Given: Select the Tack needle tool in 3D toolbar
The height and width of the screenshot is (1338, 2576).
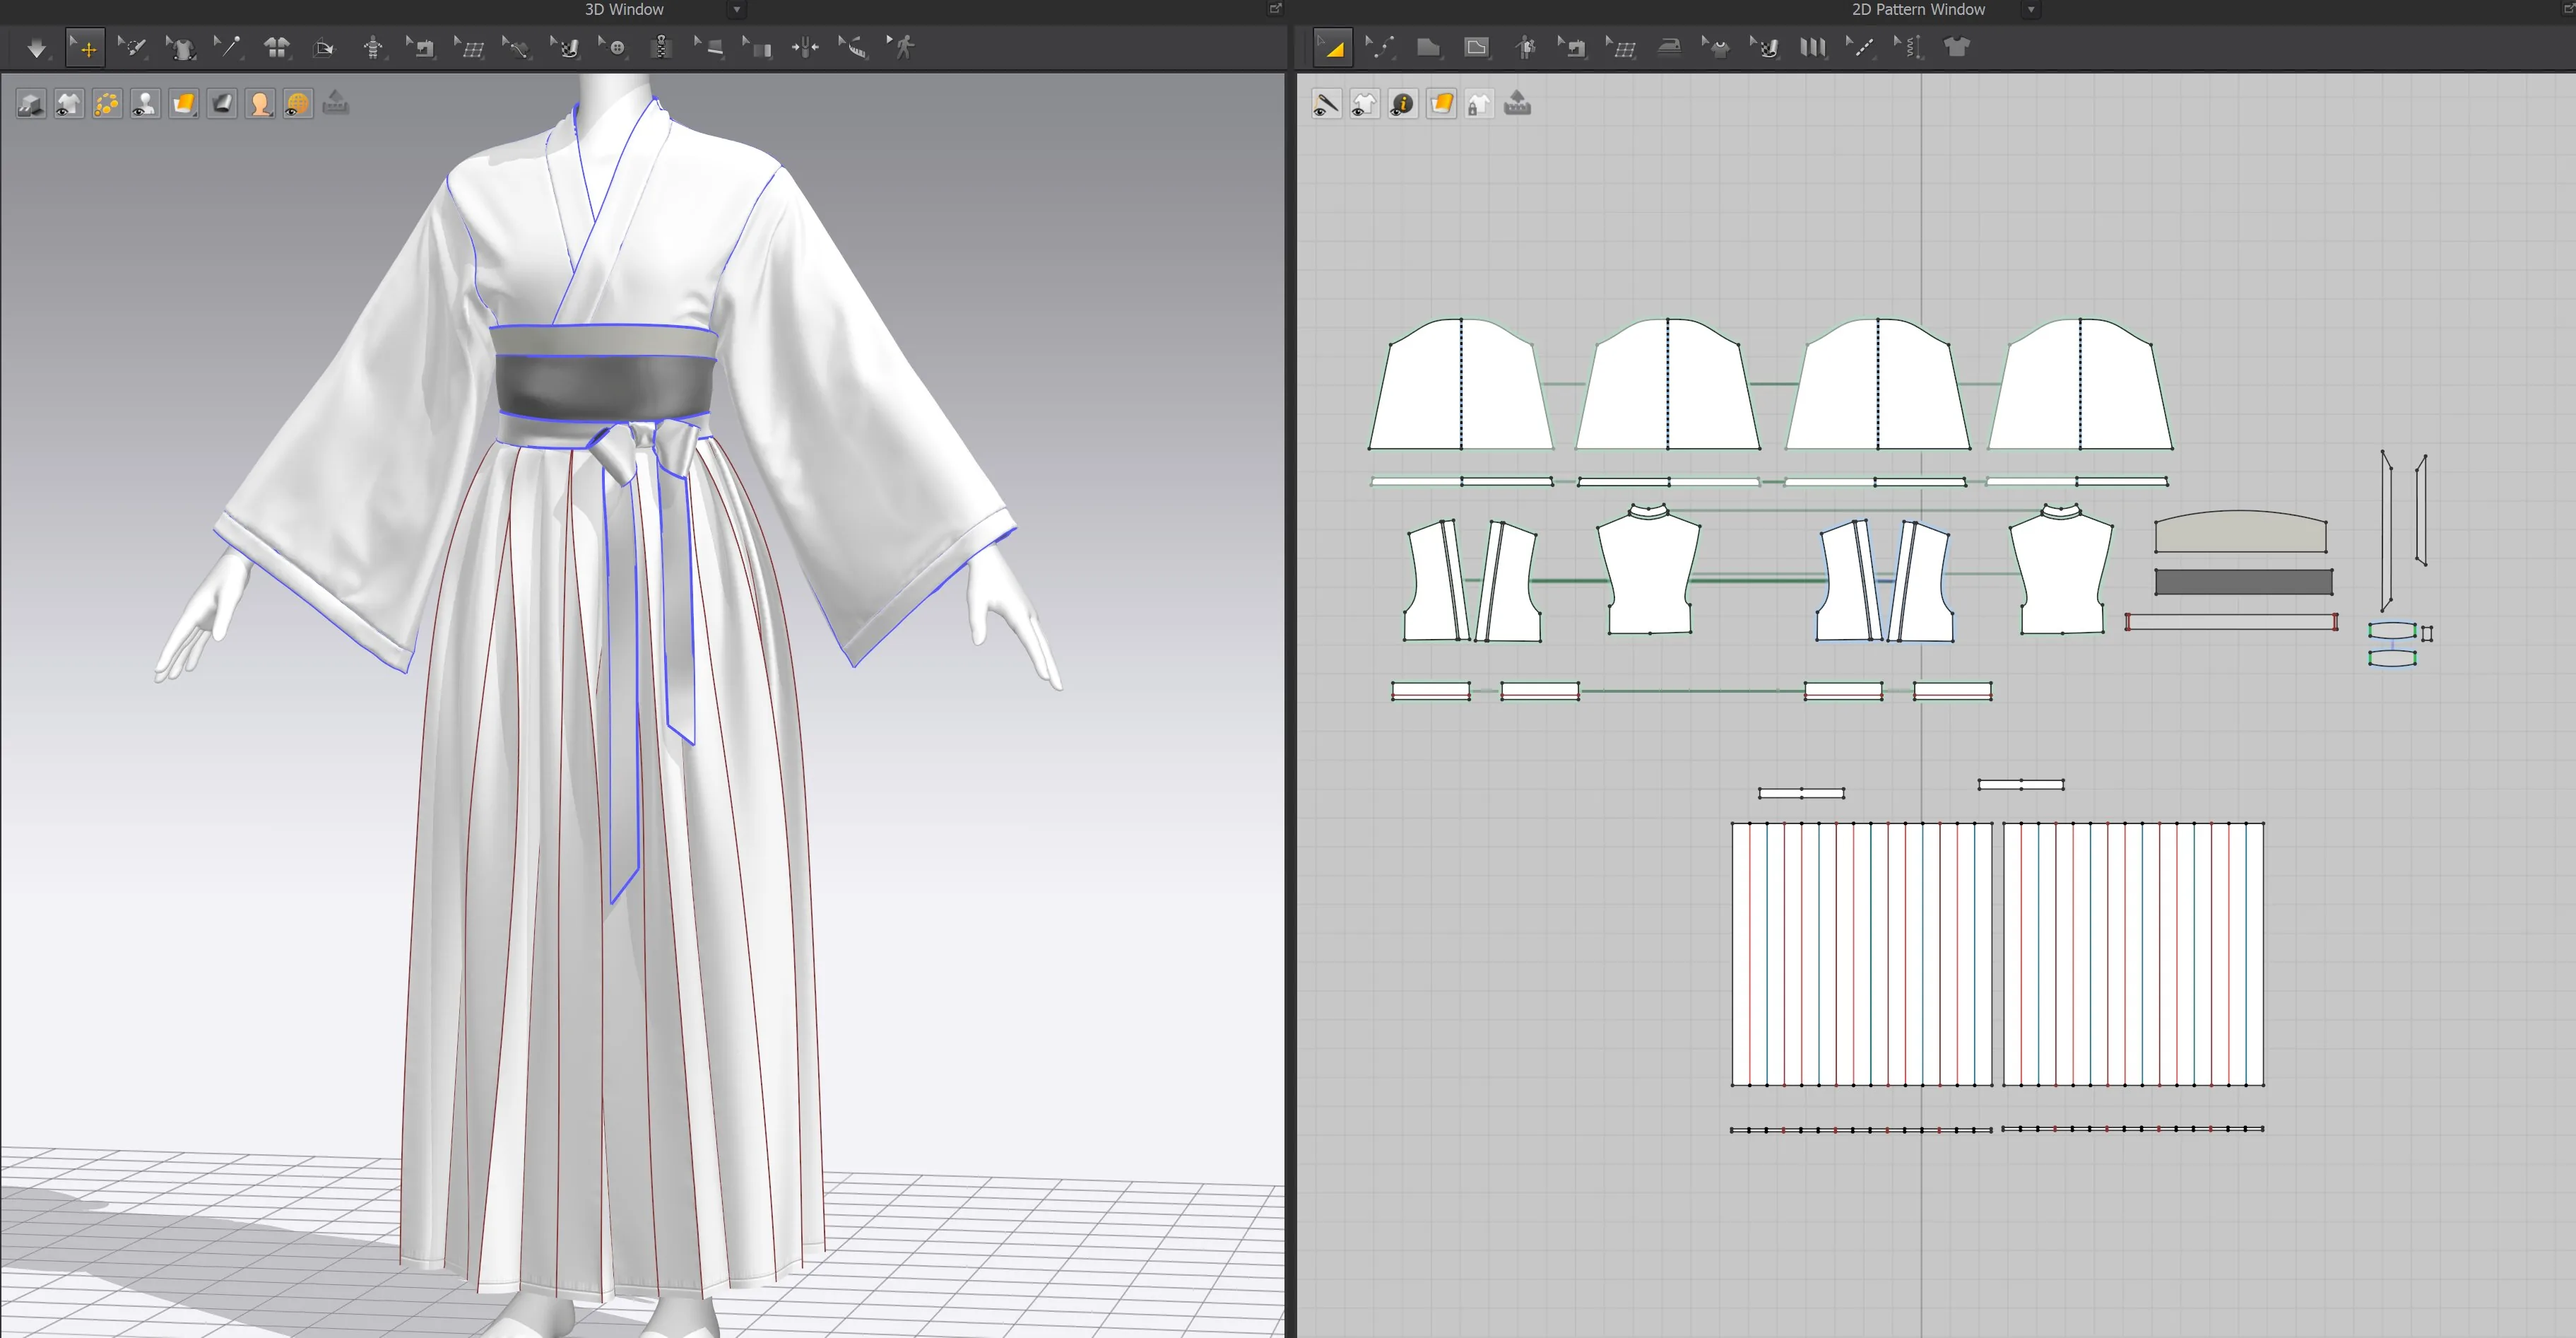Looking at the screenshot, I should tap(228, 47).
